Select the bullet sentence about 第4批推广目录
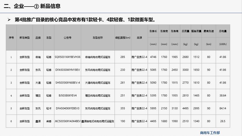The width and height of the screenshot is (242, 136). point(85,20)
